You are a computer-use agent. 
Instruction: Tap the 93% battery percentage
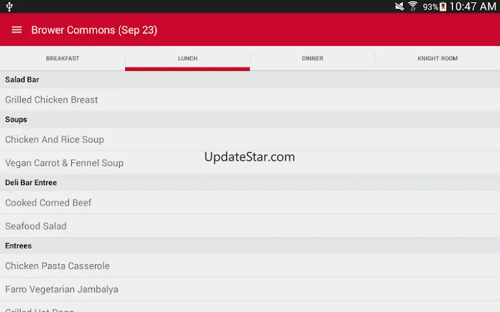(431, 7)
